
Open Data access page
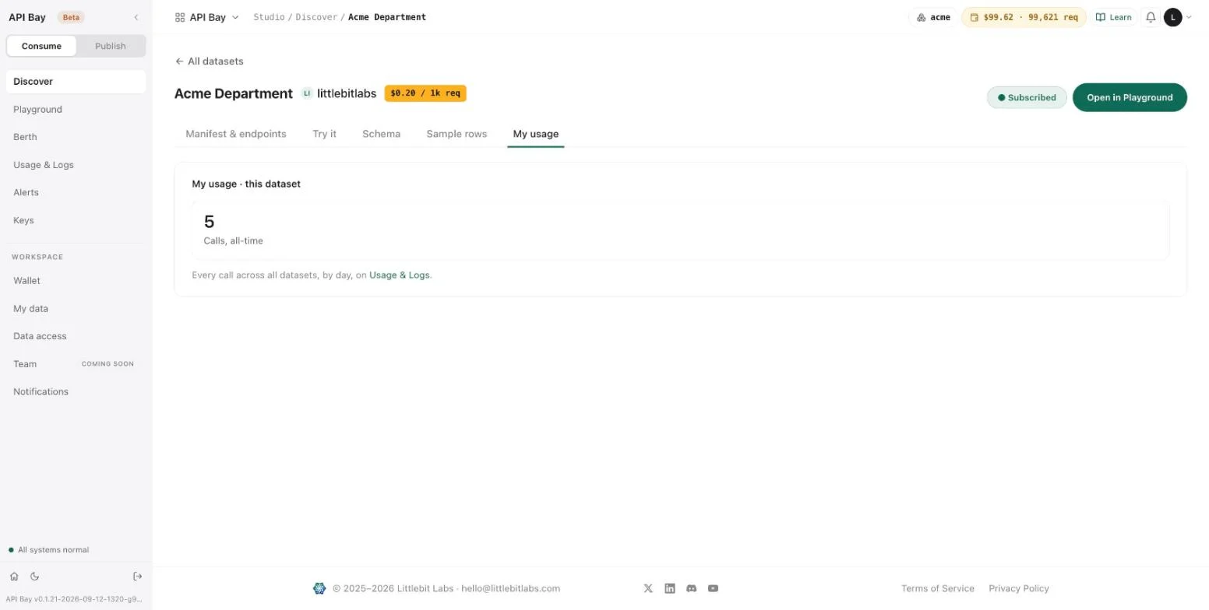coord(76,336)
